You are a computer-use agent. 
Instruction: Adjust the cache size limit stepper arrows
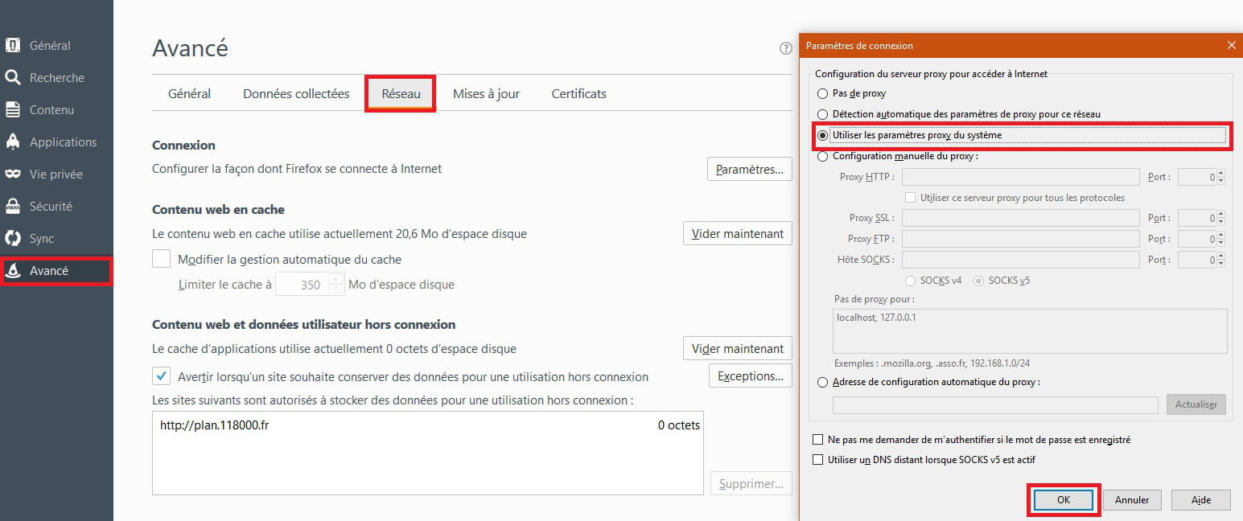[x=336, y=285]
